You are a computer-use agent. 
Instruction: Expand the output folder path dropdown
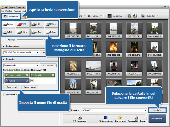pyautogui.click(x=145, y=110)
